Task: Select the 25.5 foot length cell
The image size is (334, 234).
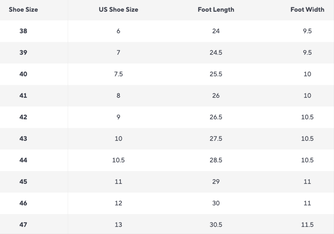Action: pyautogui.click(x=216, y=74)
